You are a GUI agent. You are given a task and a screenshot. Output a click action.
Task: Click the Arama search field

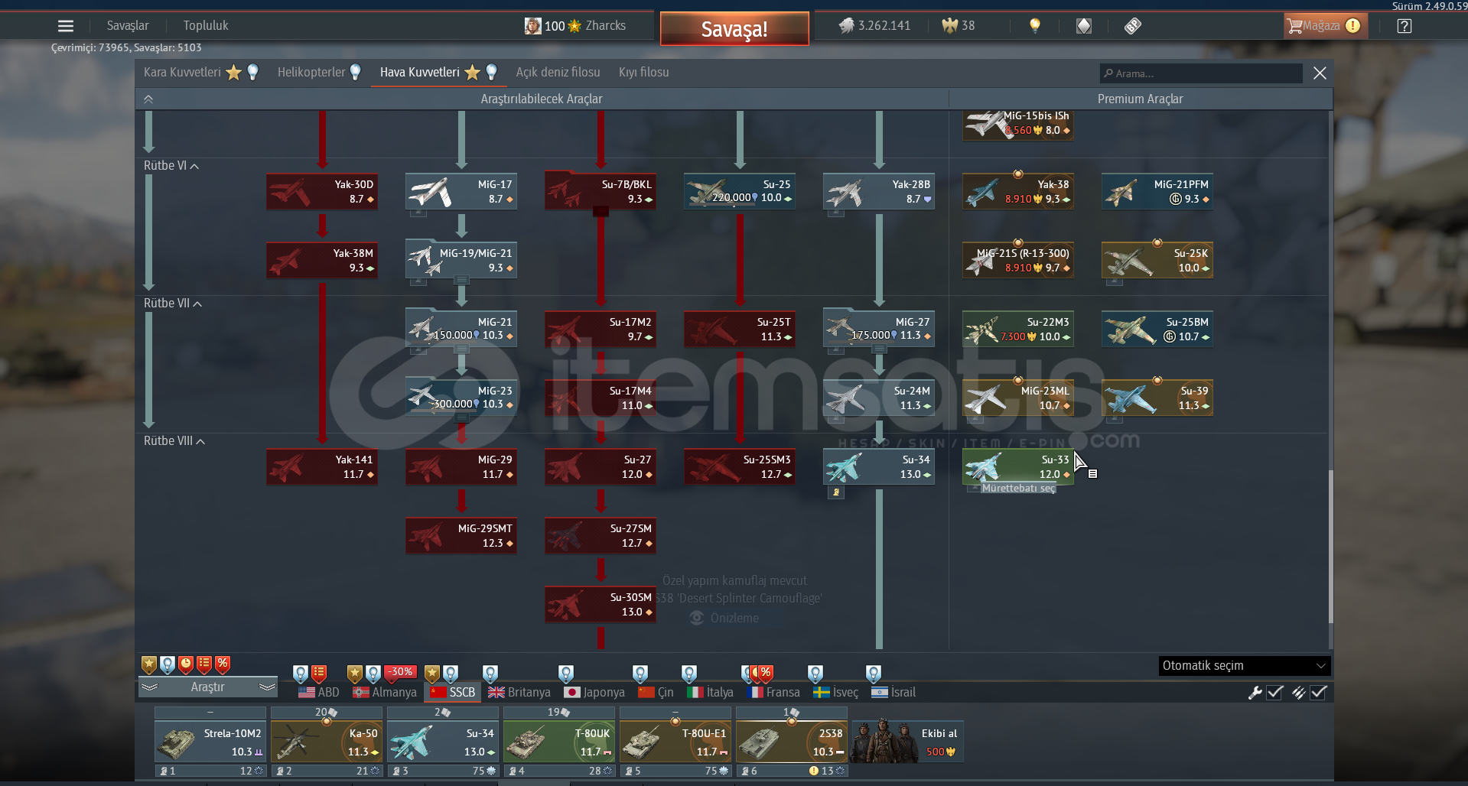tap(1201, 73)
